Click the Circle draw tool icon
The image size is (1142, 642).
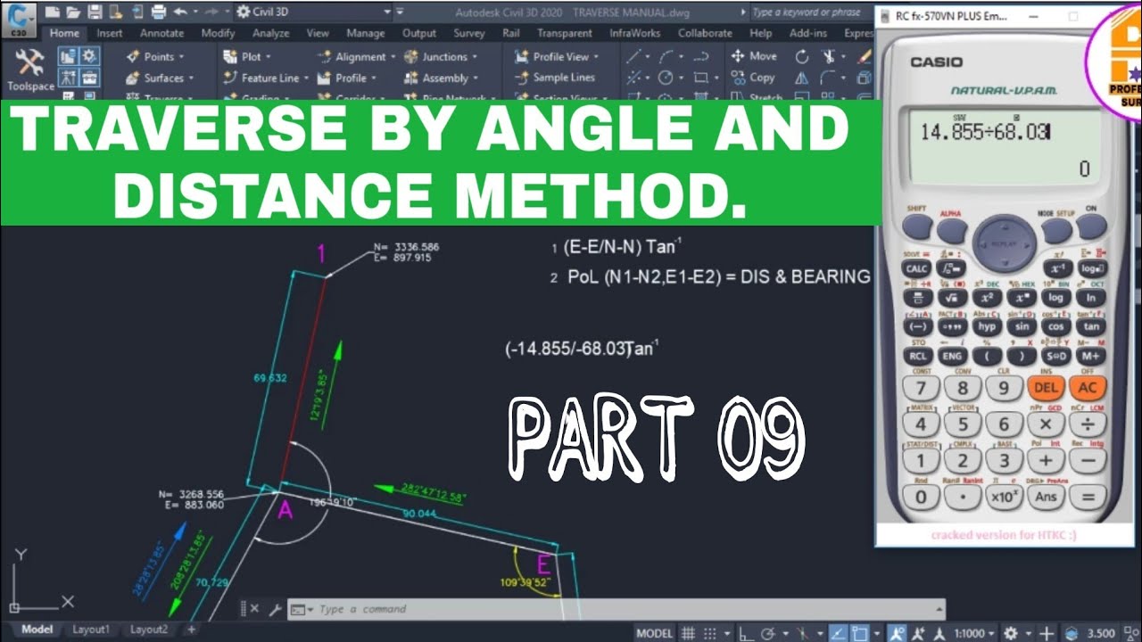[665, 78]
